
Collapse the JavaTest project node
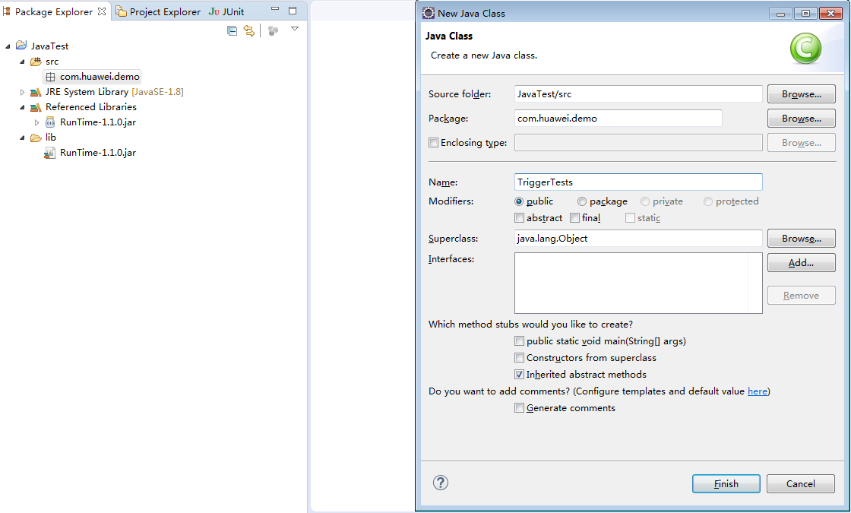pos(8,46)
